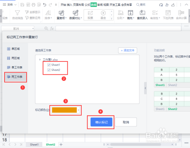
Task: Click the Print Preview icon
Action: pyautogui.click(x=39, y=5)
